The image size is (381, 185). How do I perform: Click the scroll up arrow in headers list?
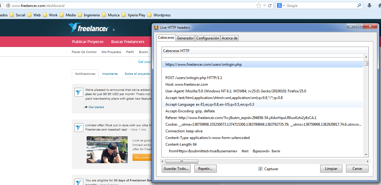point(366,57)
